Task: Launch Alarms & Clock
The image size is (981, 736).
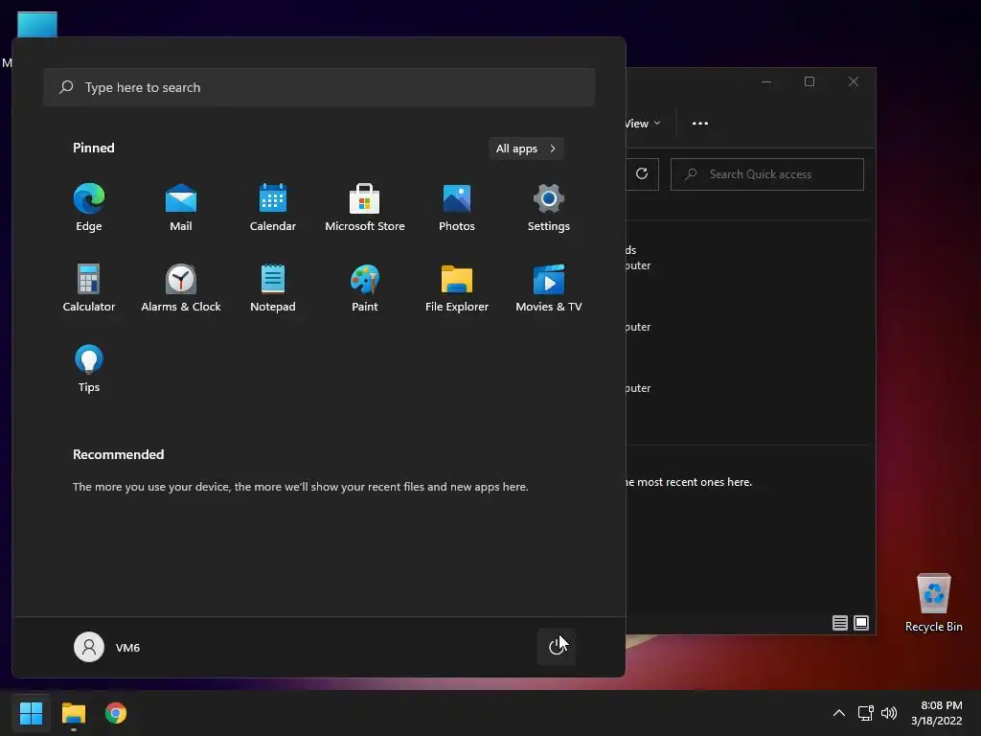Action: click(x=181, y=287)
